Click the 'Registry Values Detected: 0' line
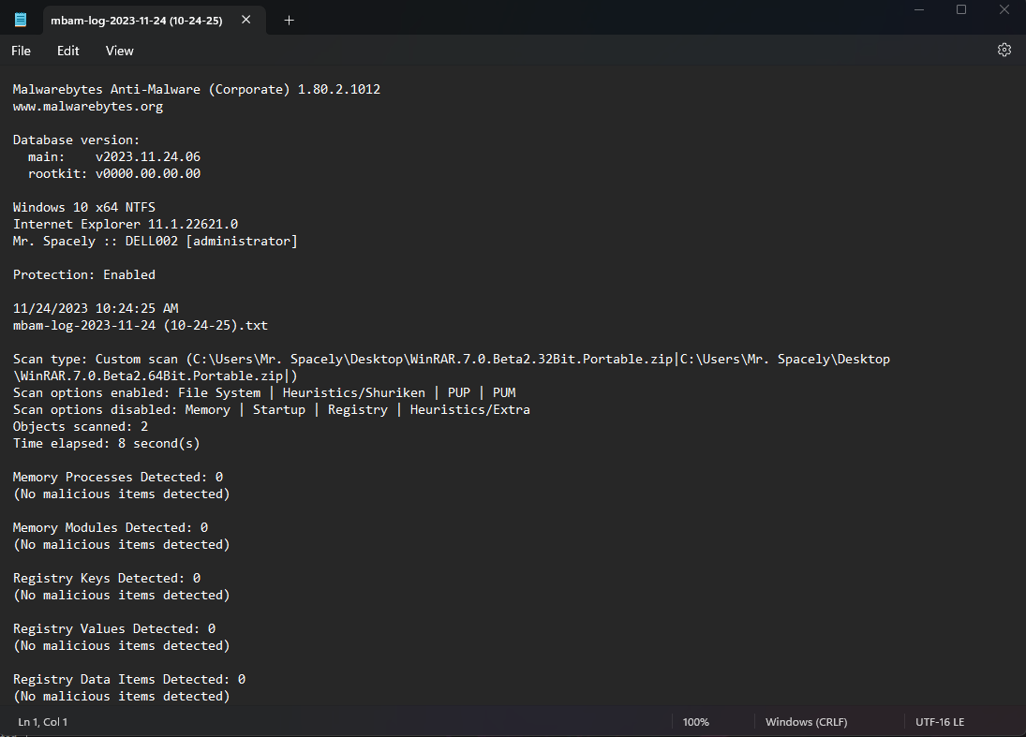1026x737 pixels. pos(114,629)
